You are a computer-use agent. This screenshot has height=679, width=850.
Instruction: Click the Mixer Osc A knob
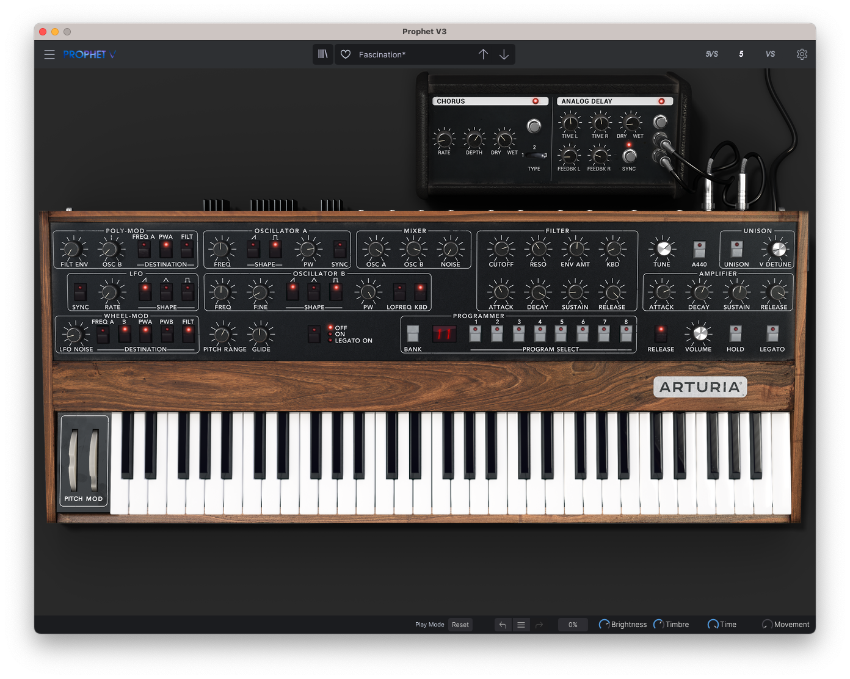[376, 249]
